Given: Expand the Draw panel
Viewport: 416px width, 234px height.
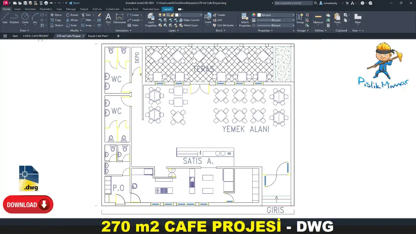Looking at the screenshot, I should 24,31.
